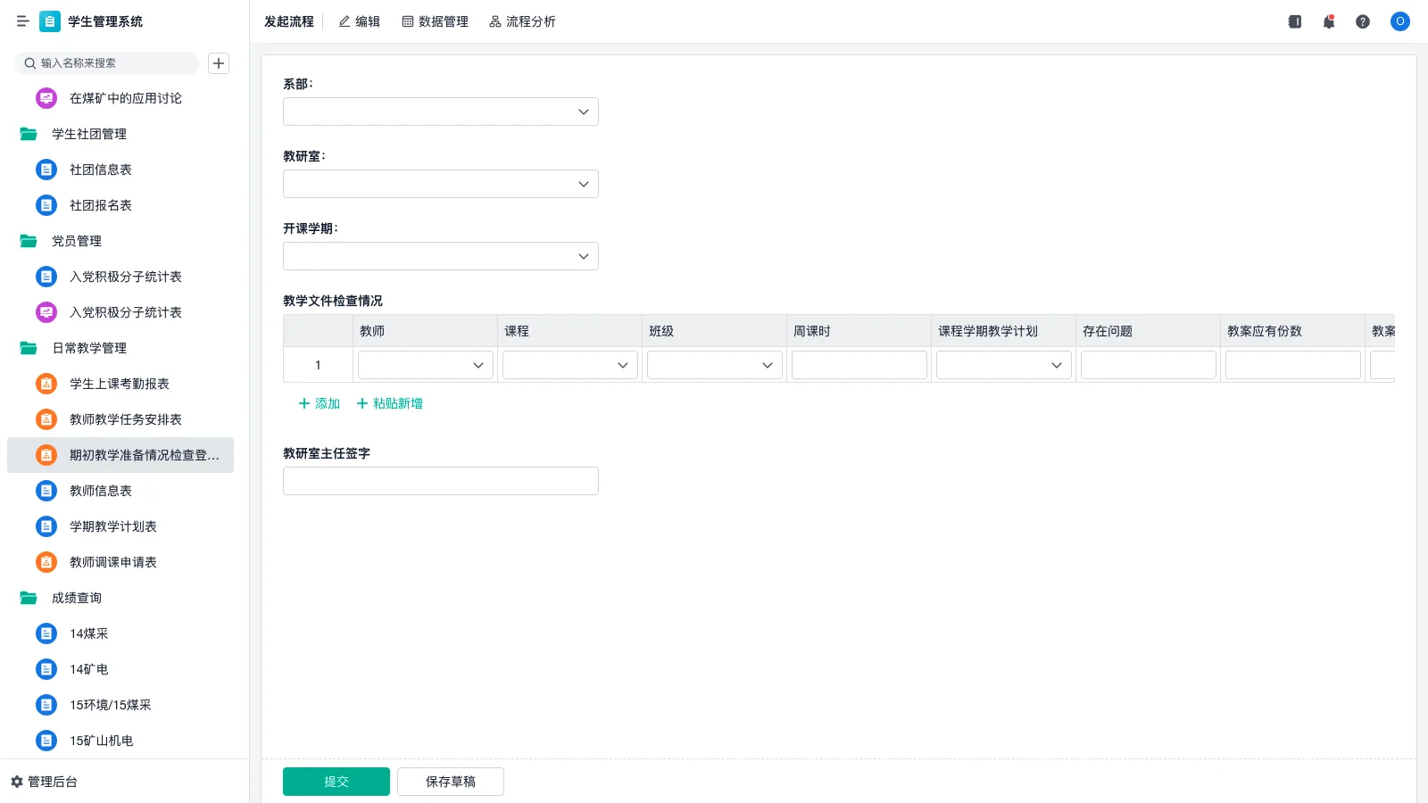Select the 14煤采 grade query entry
1428x803 pixels.
coord(88,633)
